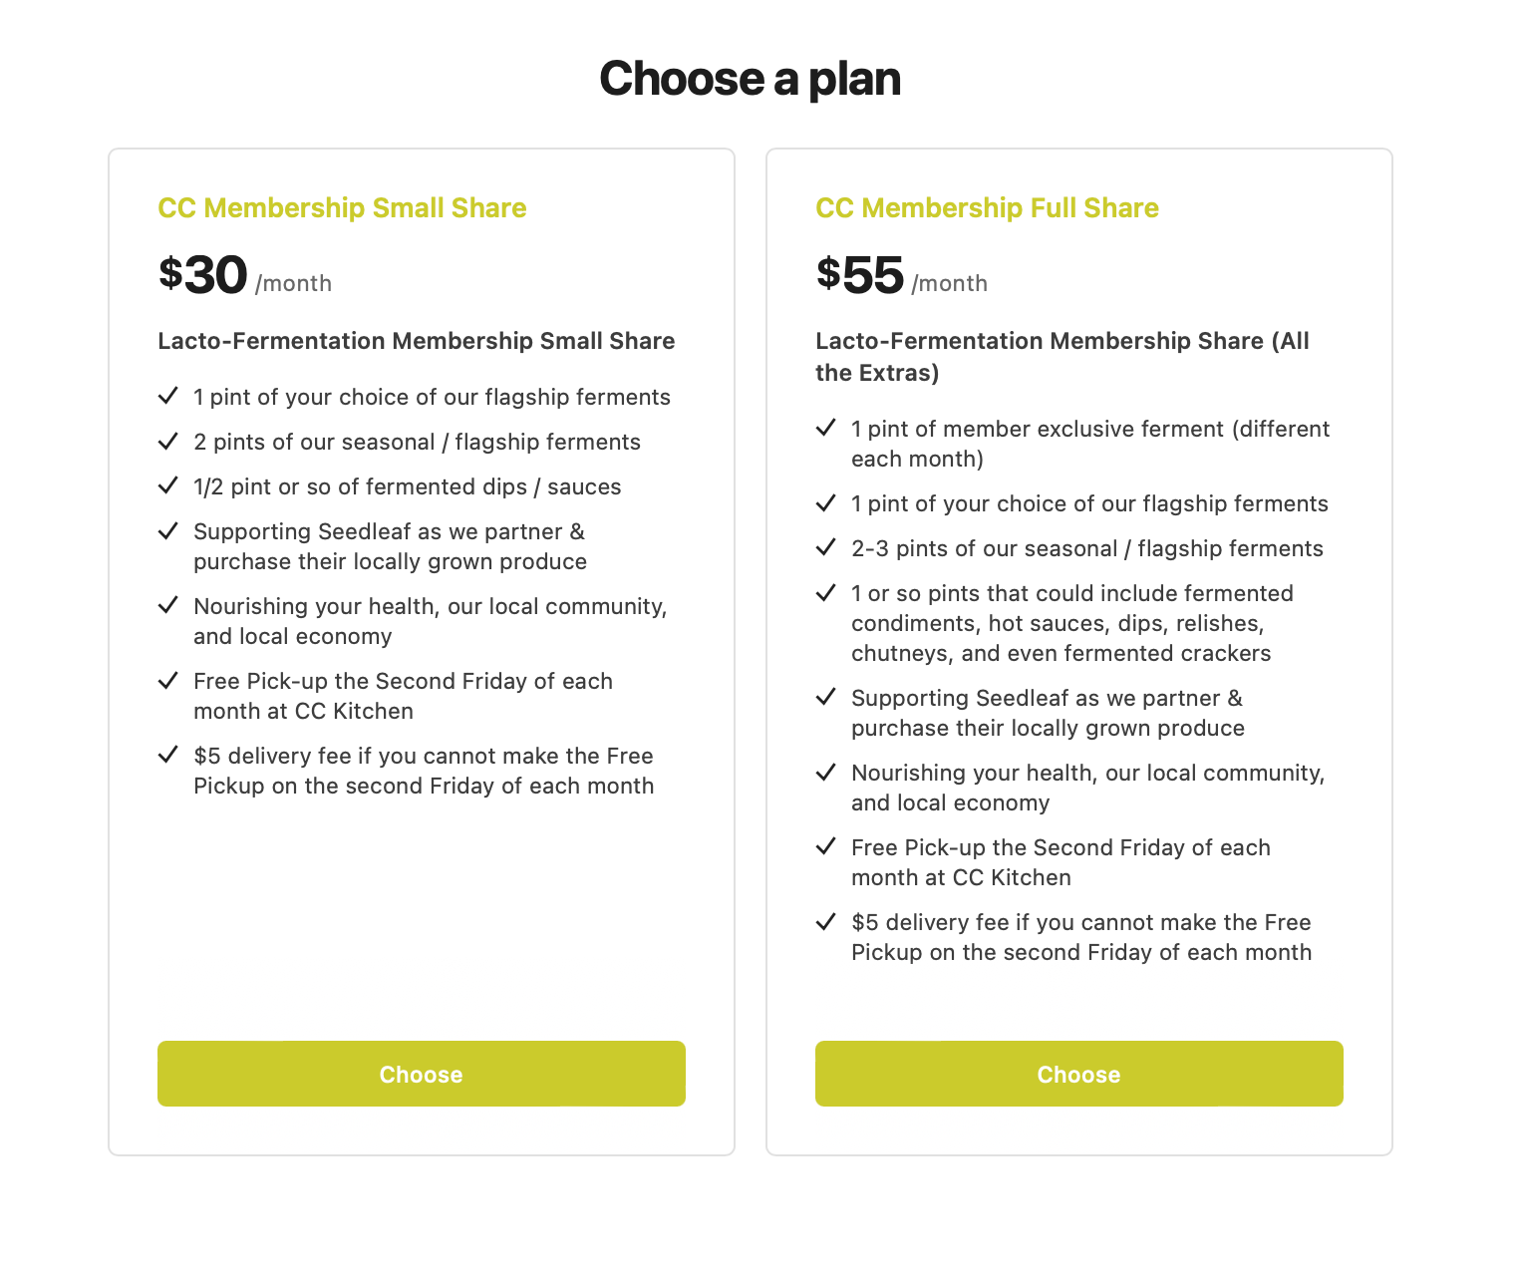Viewport: 1517px width, 1280px height.
Task: Click Full Share Supporting Seedleaf checkmark
Action: click(825, 697)
